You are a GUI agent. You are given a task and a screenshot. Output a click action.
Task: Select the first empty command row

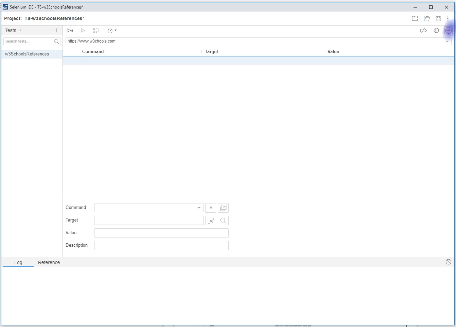(x=258, y=61)
